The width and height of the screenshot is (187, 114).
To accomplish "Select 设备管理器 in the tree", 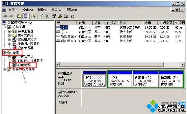I will click(x=25, y=48).
